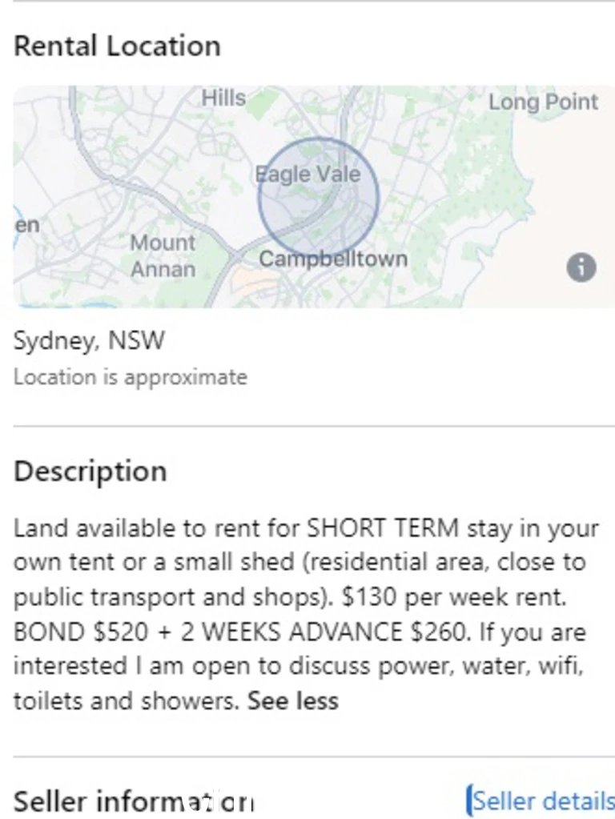Click the Location is approximate note

coord(130,377)
